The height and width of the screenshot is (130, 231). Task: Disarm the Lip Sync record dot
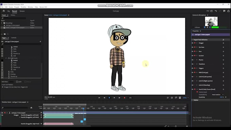[x=195, y=56]
